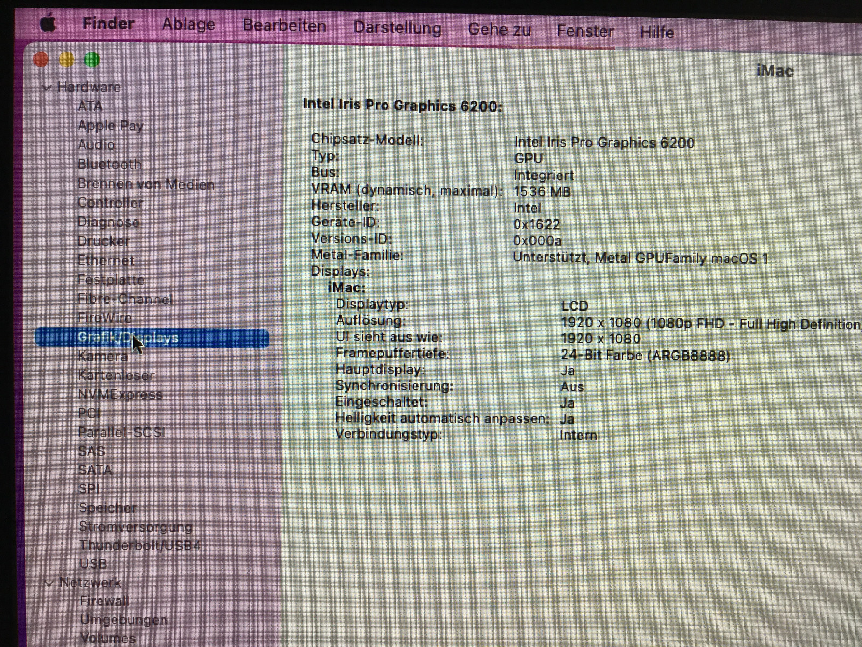This screenshot has width=862, height=647.
Task: Click the Versions-ID value 0x000a
Action: [537, 240]
